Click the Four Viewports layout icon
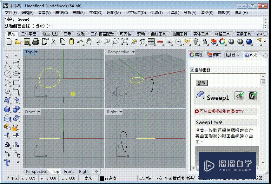271x184 pixels. (x=151, y=42)
